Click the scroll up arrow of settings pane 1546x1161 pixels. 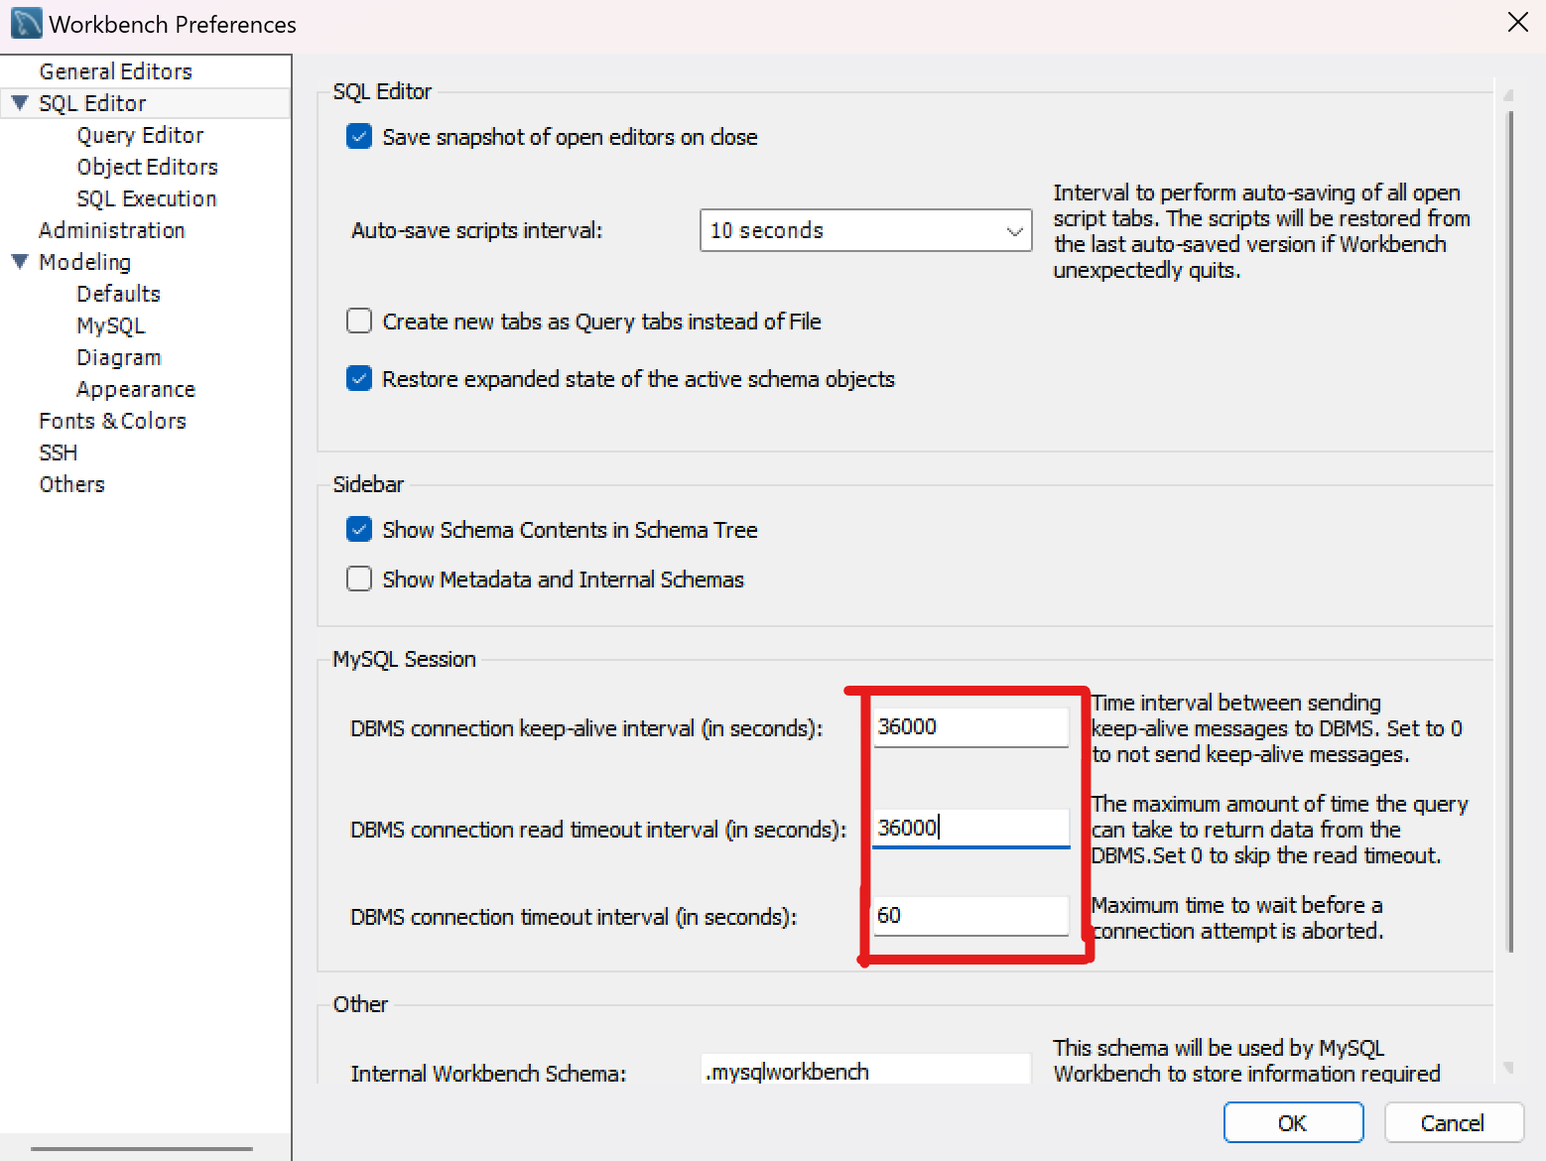(x=1509, y=95)
